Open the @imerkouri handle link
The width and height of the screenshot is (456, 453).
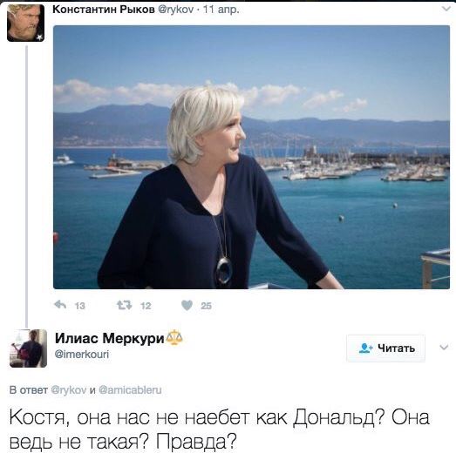pyautogui.click(x=82, y=355)
